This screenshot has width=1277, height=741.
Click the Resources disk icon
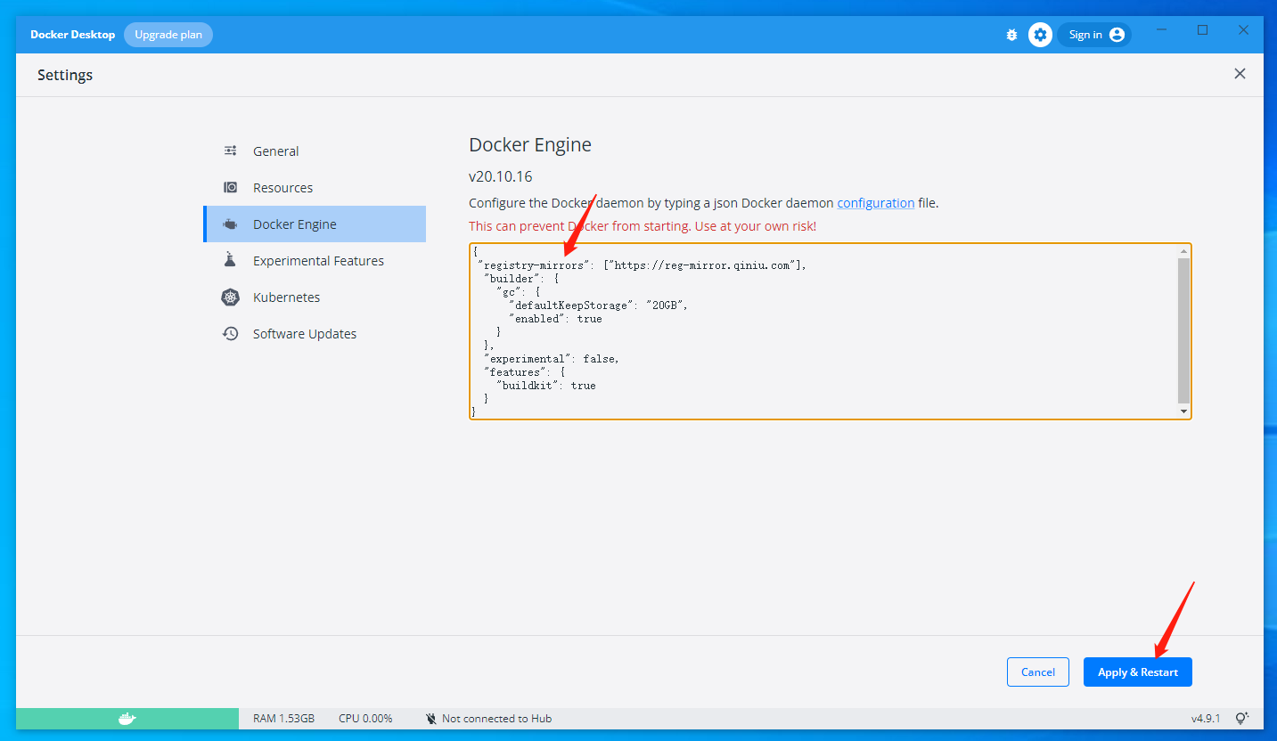click(231, 188)
